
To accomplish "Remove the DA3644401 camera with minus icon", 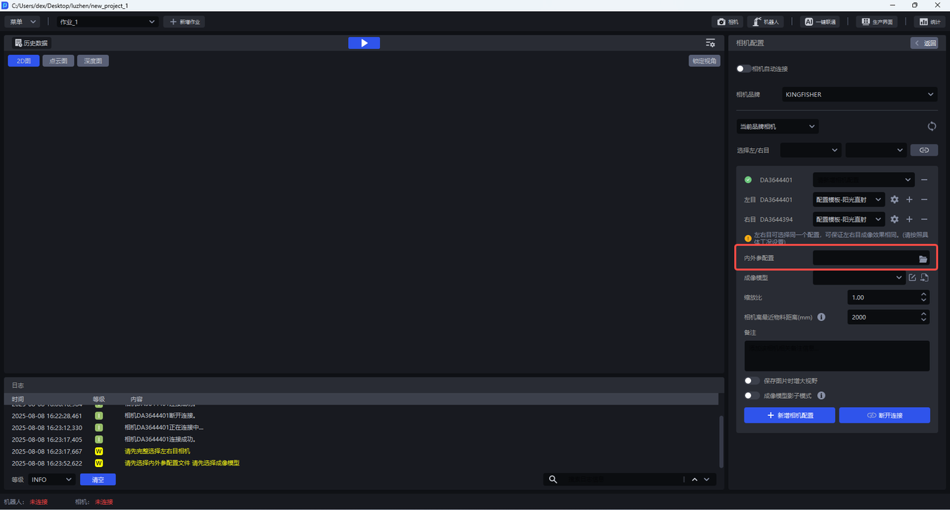I will tap(924, 180).
